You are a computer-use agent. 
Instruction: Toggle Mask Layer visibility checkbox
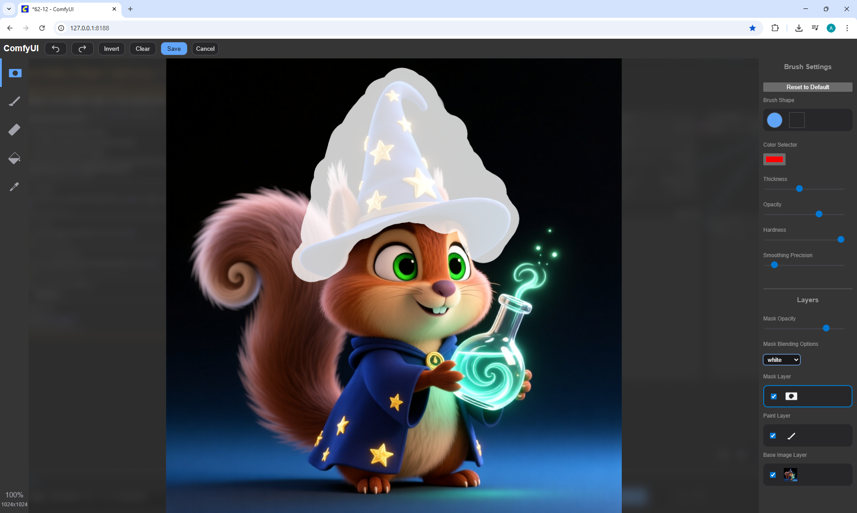(774, 396)
